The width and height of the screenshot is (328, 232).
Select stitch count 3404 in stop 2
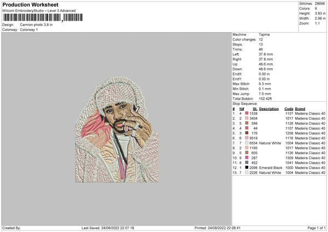tap(253, 119)
